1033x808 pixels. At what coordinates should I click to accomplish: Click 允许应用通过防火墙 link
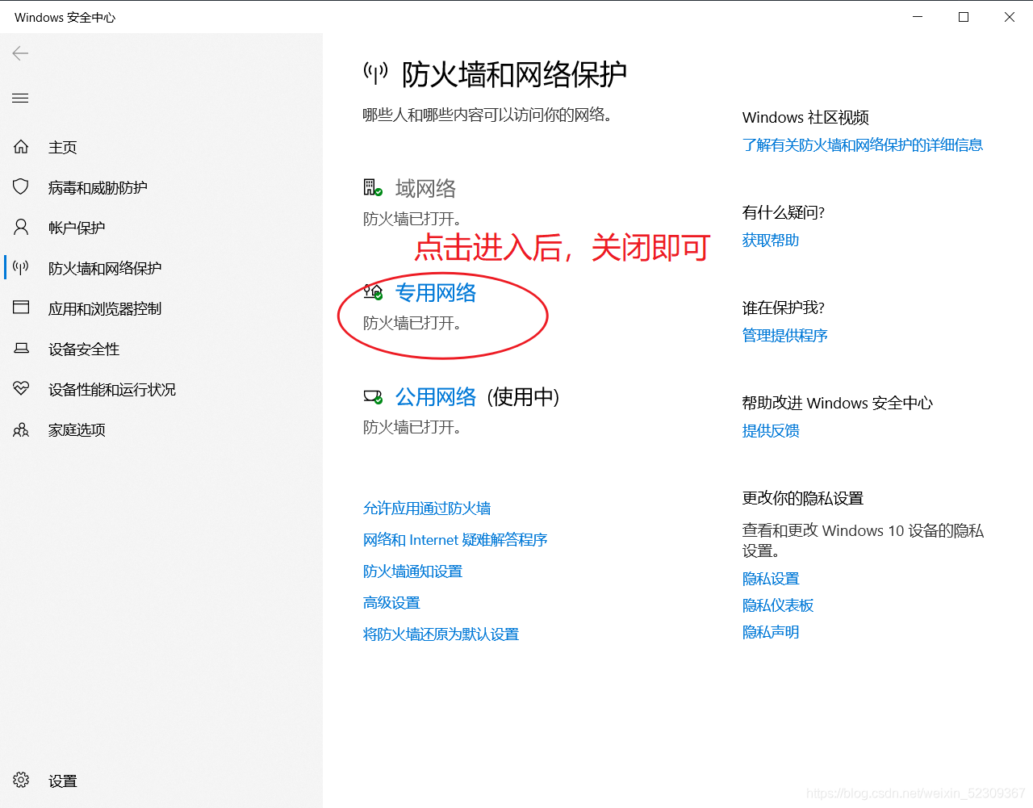(x=427, y=508)
